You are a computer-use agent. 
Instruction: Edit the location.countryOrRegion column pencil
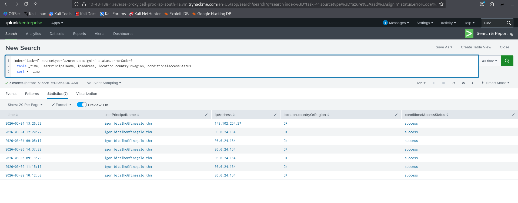click(x=396, y=115)
